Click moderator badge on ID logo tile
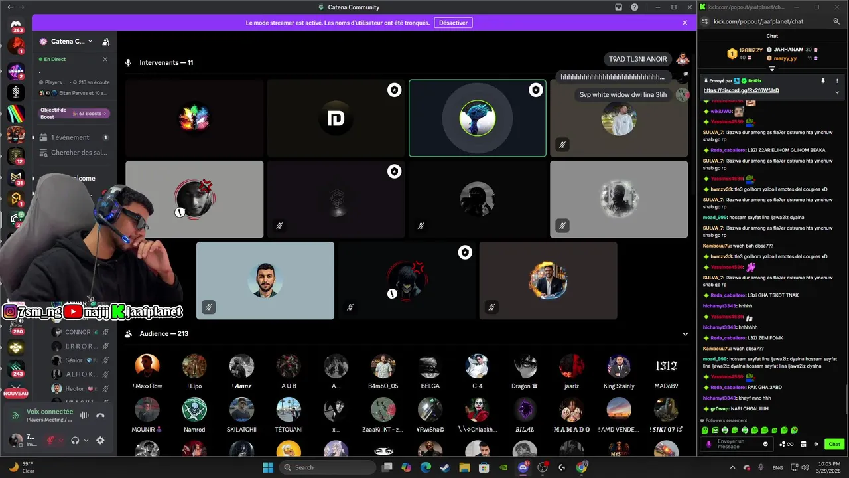The height and width of the screenshot is (478, 849). (395, 90)
